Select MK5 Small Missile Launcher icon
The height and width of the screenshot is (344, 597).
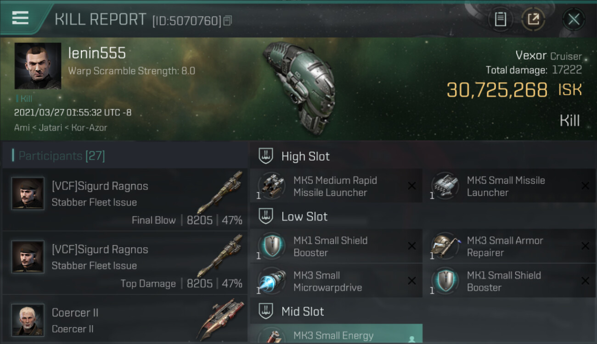(x=445, y=186)
